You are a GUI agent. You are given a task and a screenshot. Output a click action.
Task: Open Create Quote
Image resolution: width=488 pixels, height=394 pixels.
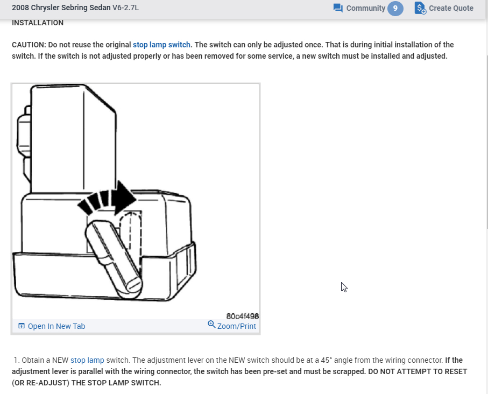(x=451, y=8)
